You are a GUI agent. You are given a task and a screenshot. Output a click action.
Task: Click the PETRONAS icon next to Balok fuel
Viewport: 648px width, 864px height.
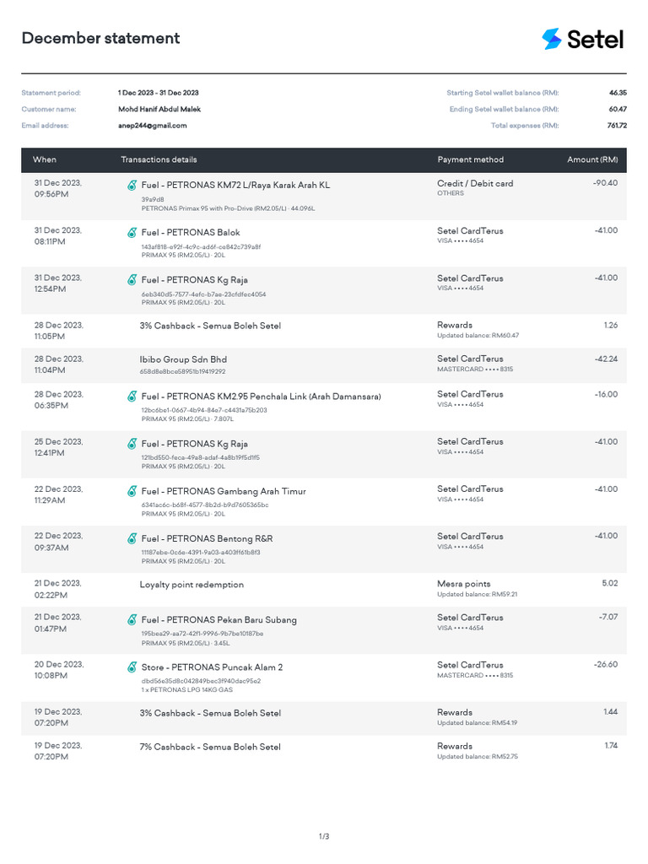132,233
